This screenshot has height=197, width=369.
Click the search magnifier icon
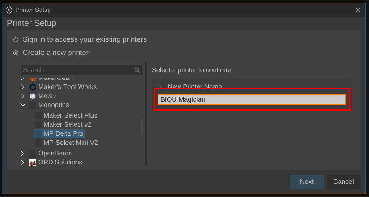point(137,70)
